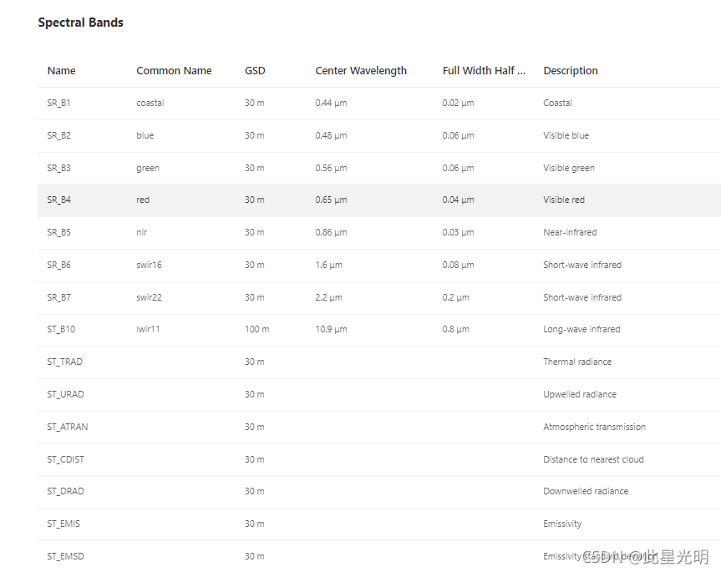Image resolution: width=721 pixels, height=572 pixels.
Task: Click the 'nir' common name cell
Action: click(144, 232)
